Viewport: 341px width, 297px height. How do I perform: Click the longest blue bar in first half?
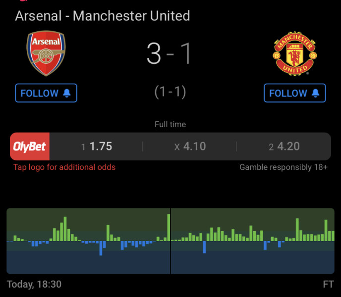(101, 248)
